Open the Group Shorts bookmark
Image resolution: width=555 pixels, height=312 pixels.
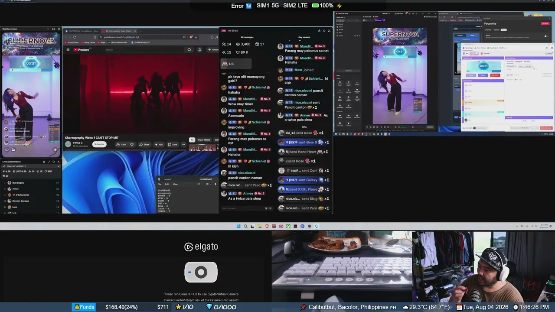pos(72,42)
